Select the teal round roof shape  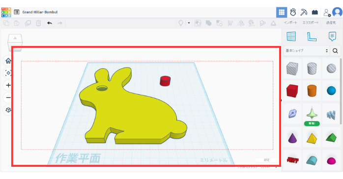[312, 160]
